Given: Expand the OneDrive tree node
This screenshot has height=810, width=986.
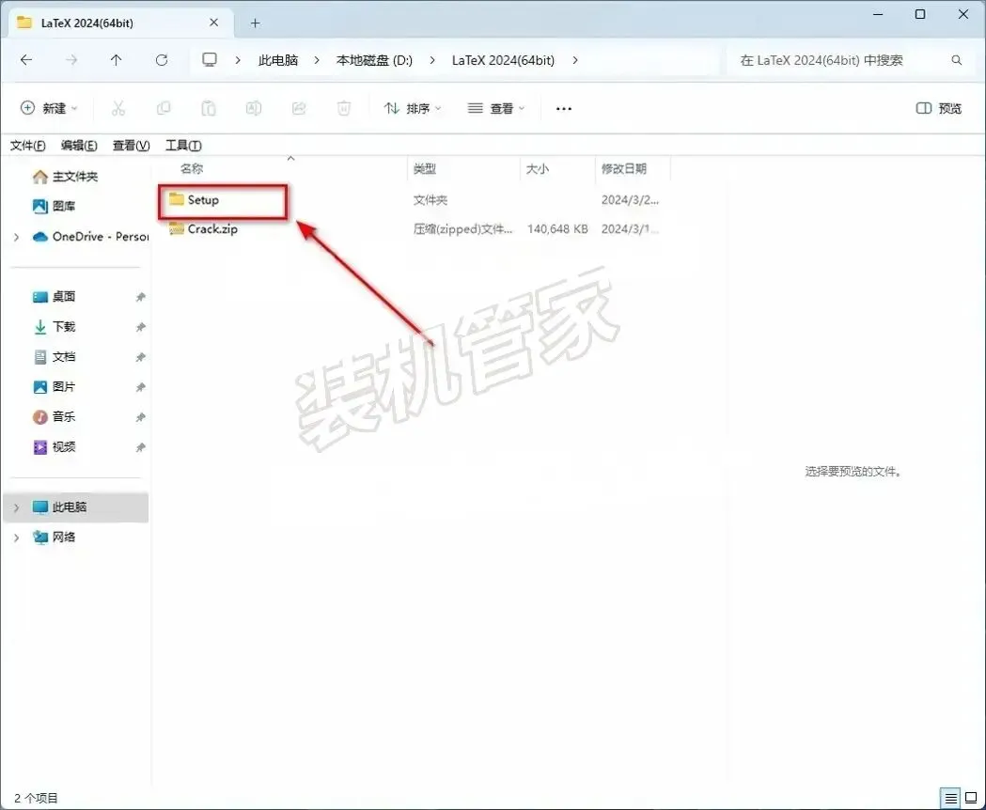Looking at the screenshot, I should 16,237.
